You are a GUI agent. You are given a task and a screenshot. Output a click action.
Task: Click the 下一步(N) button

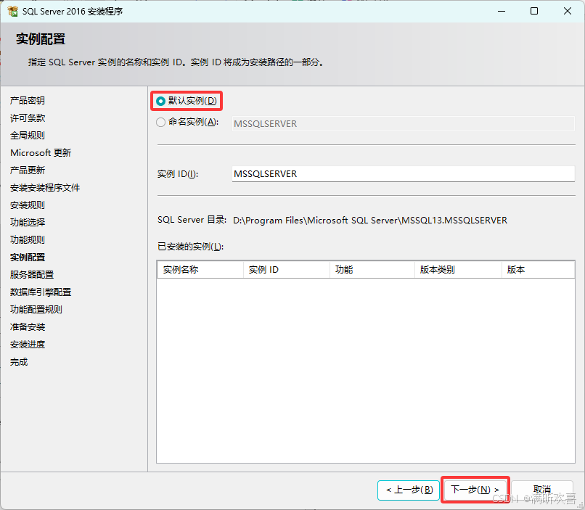pyautogui.click(x=475, y=490)
